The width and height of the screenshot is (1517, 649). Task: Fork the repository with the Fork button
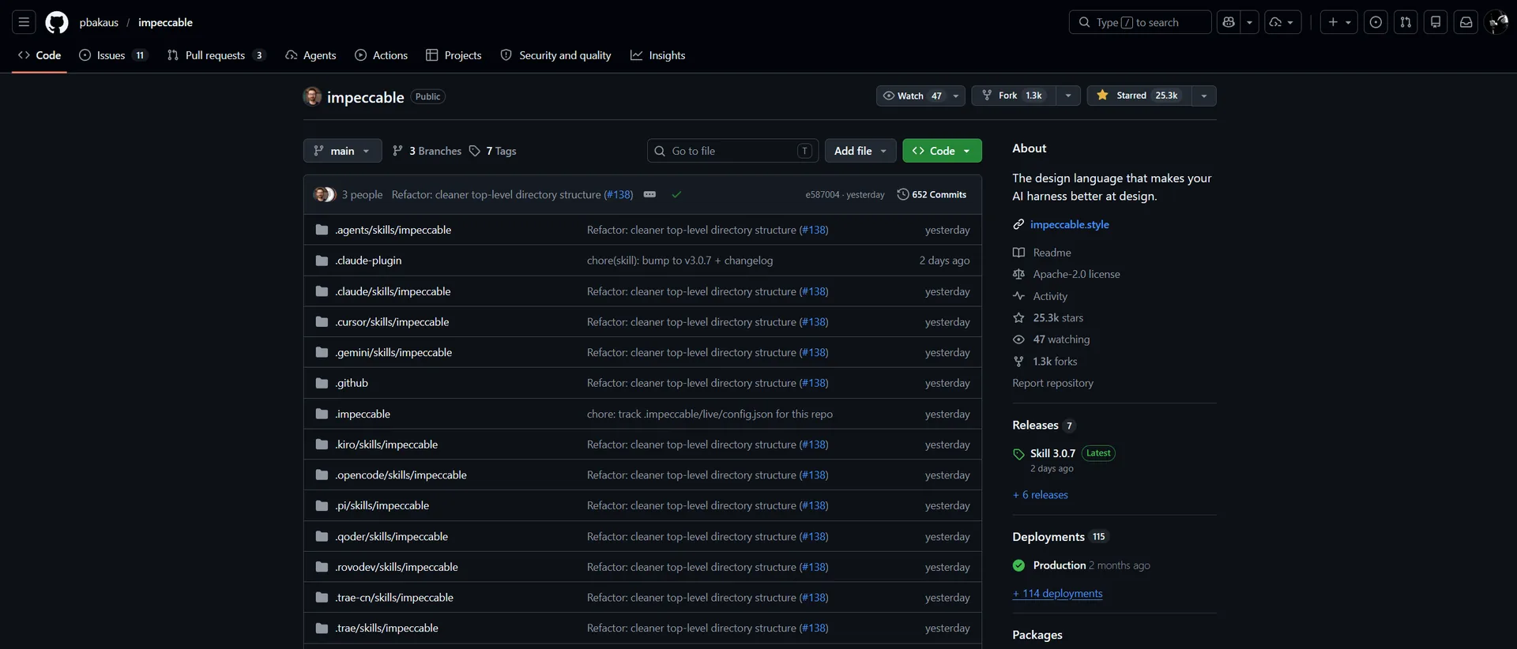[1013, 96]
